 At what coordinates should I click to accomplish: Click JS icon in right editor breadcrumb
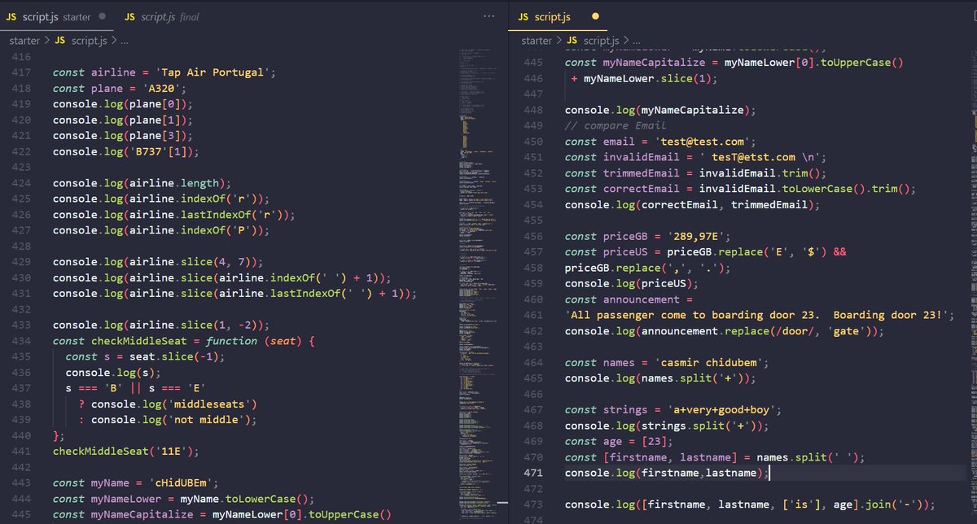pyautogui.click(x=572, y=40)
